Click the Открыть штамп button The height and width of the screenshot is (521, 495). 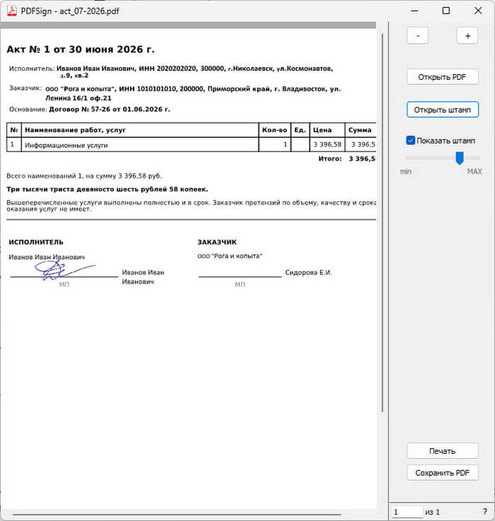[x=443, y=110]
